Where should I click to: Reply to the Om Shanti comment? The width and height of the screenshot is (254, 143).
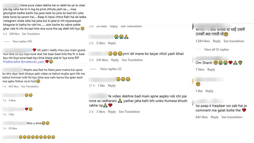(x=211, y=69)
